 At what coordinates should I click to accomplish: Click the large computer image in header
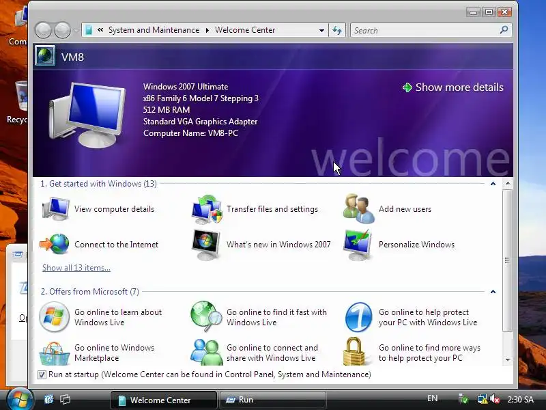pos(87,115)
